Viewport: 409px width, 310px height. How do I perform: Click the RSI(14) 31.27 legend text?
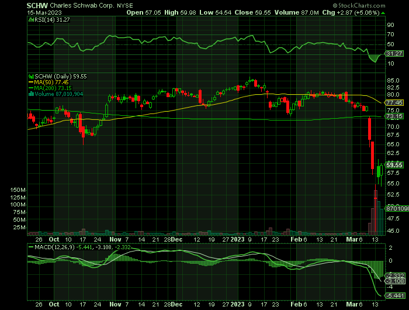pyautogui.click(x=52, y=19)
